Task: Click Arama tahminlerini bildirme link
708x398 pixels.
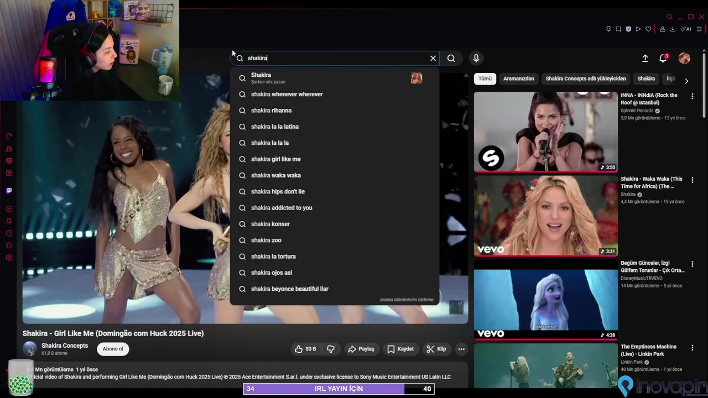Action: click(407, 300)
